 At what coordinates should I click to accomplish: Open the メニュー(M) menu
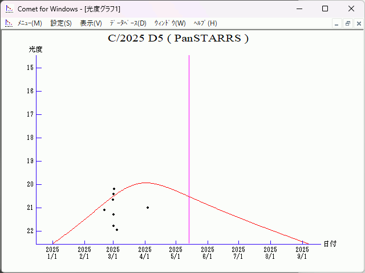click(29, 23)
